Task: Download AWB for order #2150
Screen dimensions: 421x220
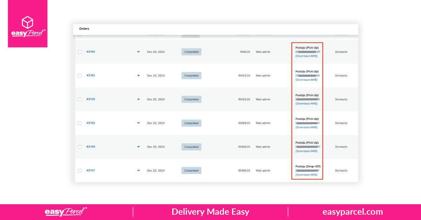Action: 306,127
